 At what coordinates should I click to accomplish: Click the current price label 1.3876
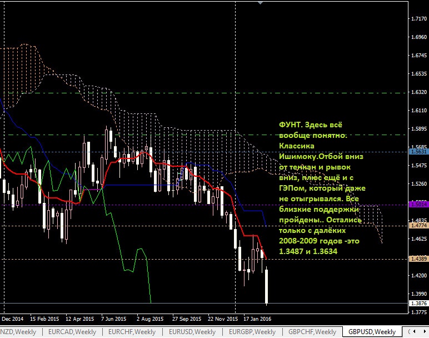click(x=418, y=303)
